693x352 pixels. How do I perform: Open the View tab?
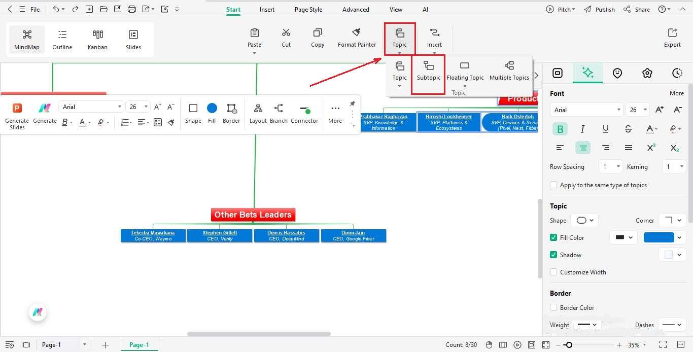(x=396, y=9)
